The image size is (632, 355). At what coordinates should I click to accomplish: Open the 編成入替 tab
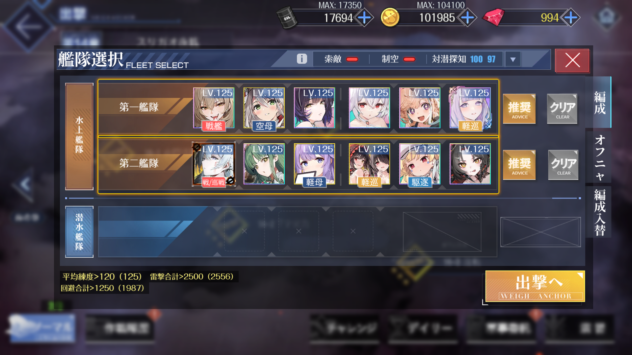click(599, 212)
